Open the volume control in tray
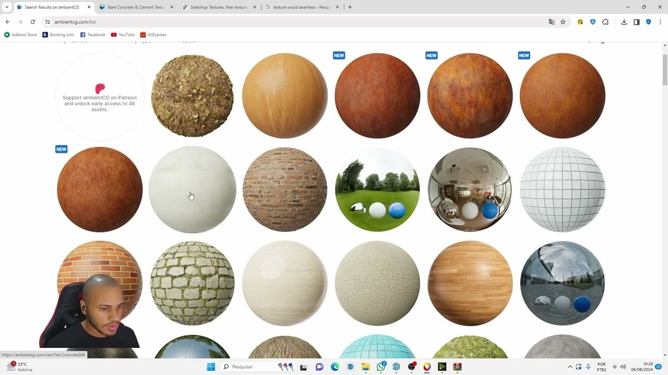Screen dimensions: 668x375 tap(623, 367)
